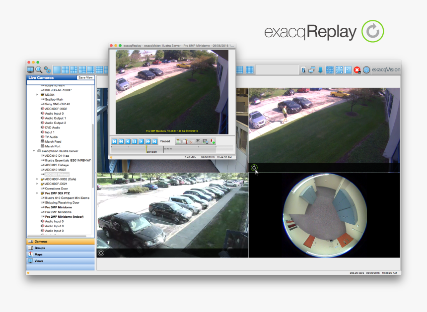
Task: Click the fisheye camera video panel
Action: [x=324, y=215]
